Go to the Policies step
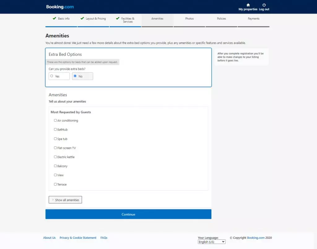The width and height of the screenshot is (317, 249). [x=221, y=20]
